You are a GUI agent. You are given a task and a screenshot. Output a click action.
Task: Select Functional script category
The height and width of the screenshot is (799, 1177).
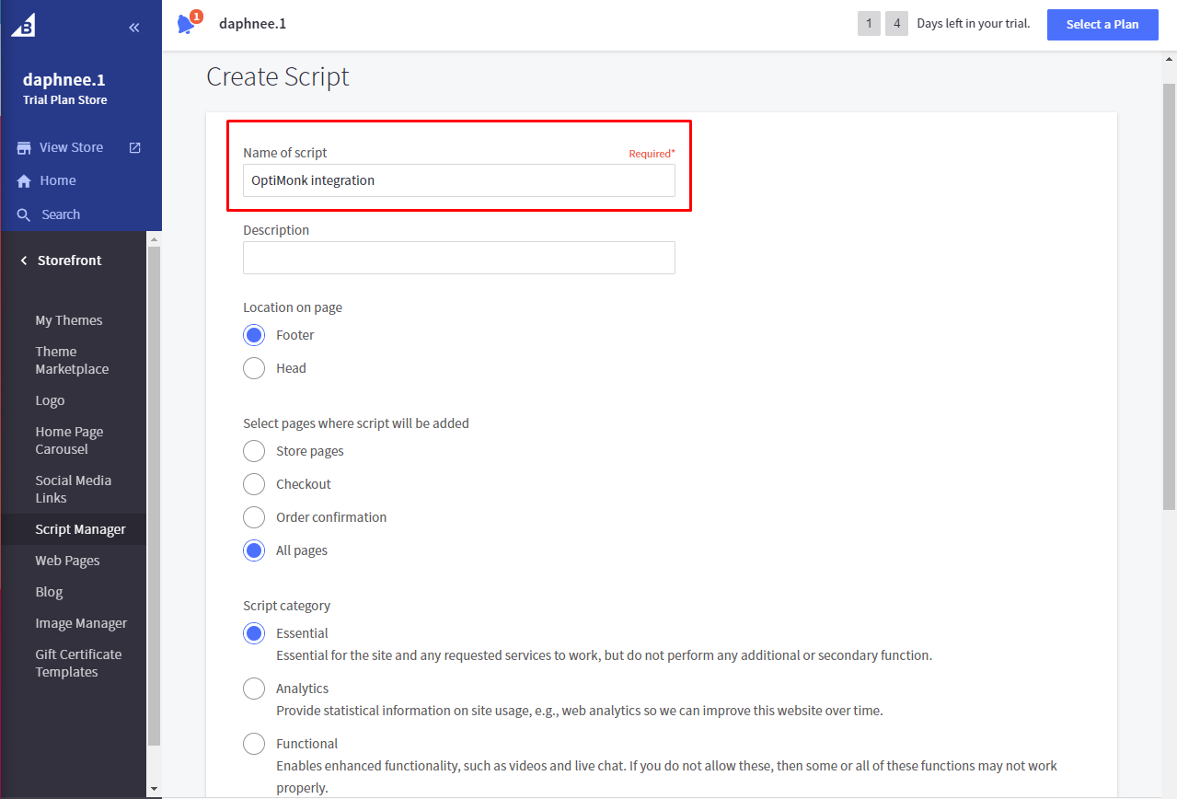(254, 744)
